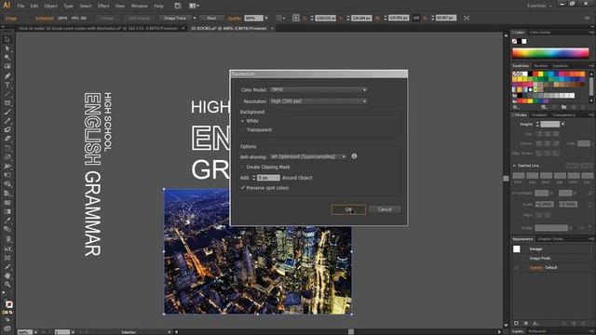
Task: Open the zoom level dropdown in status bar
Action: (x=35, y=332)
